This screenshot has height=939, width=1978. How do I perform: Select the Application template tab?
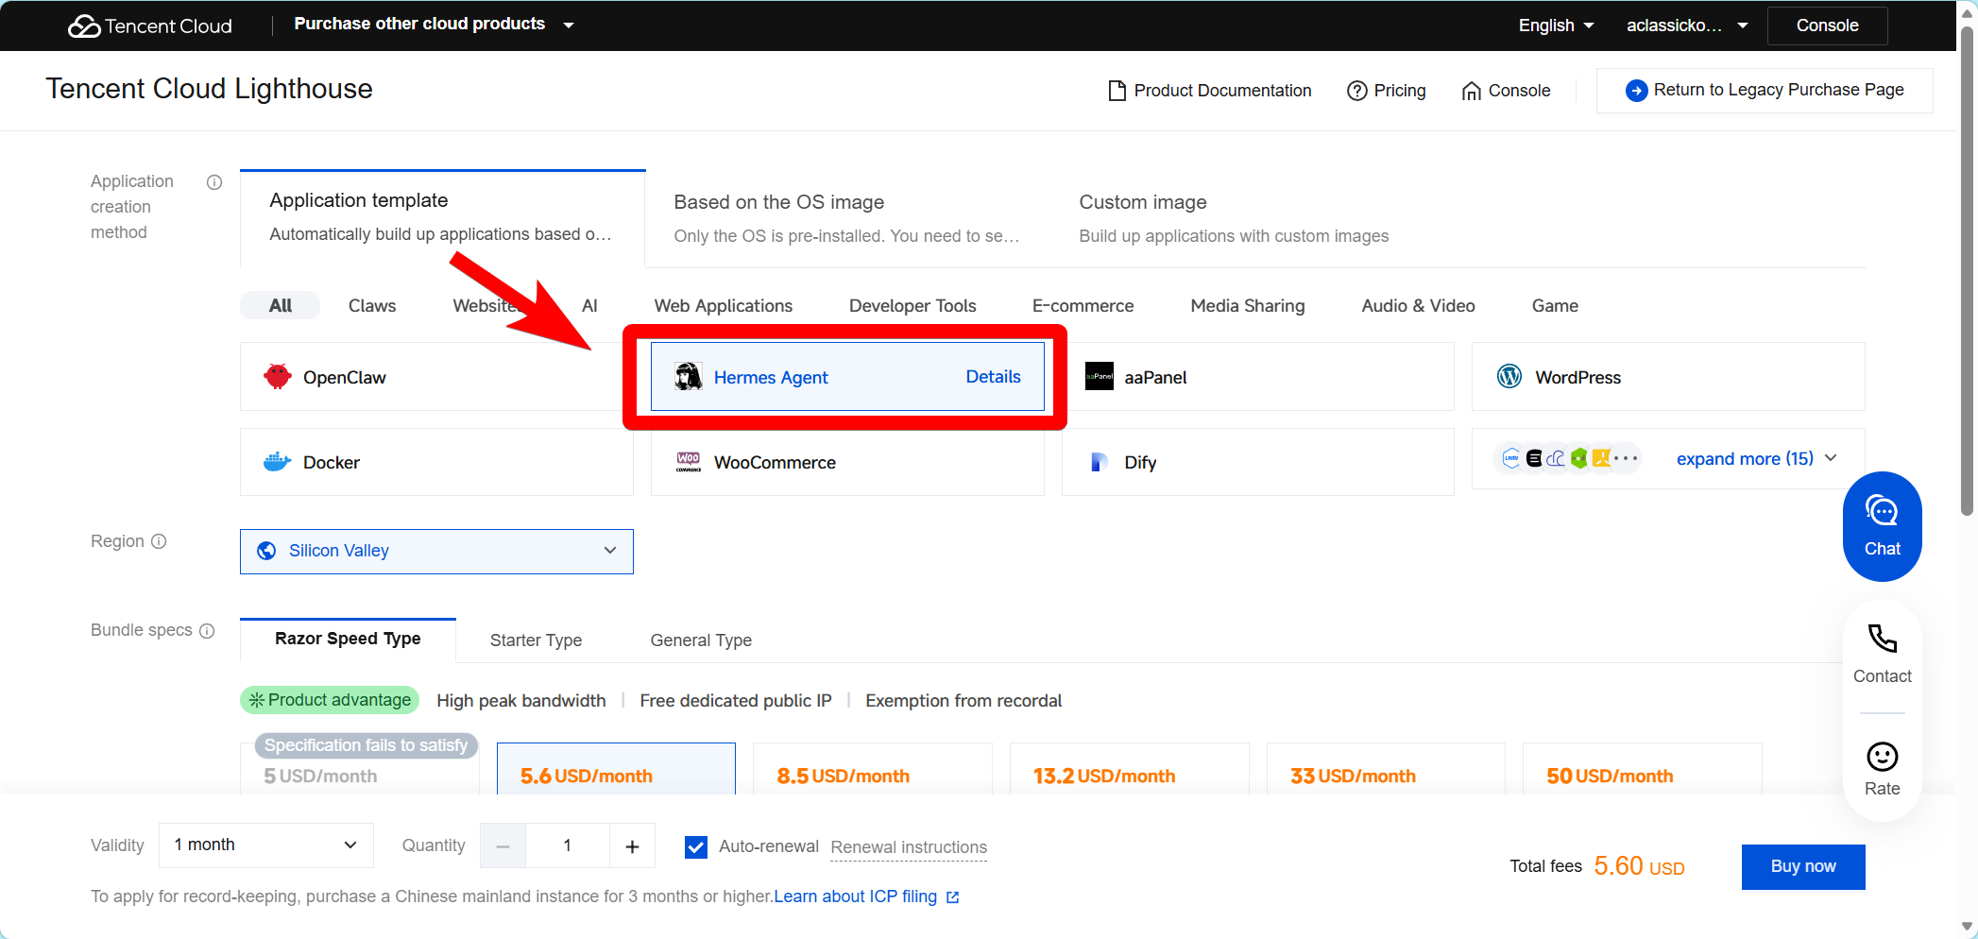coord(442,217)
